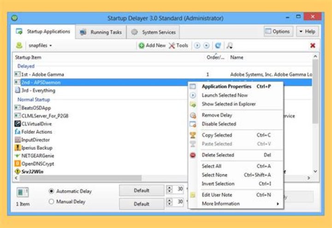Click the Srv32Win warning icon
Viewport: 332px width, 228px height.
[18, 171]
